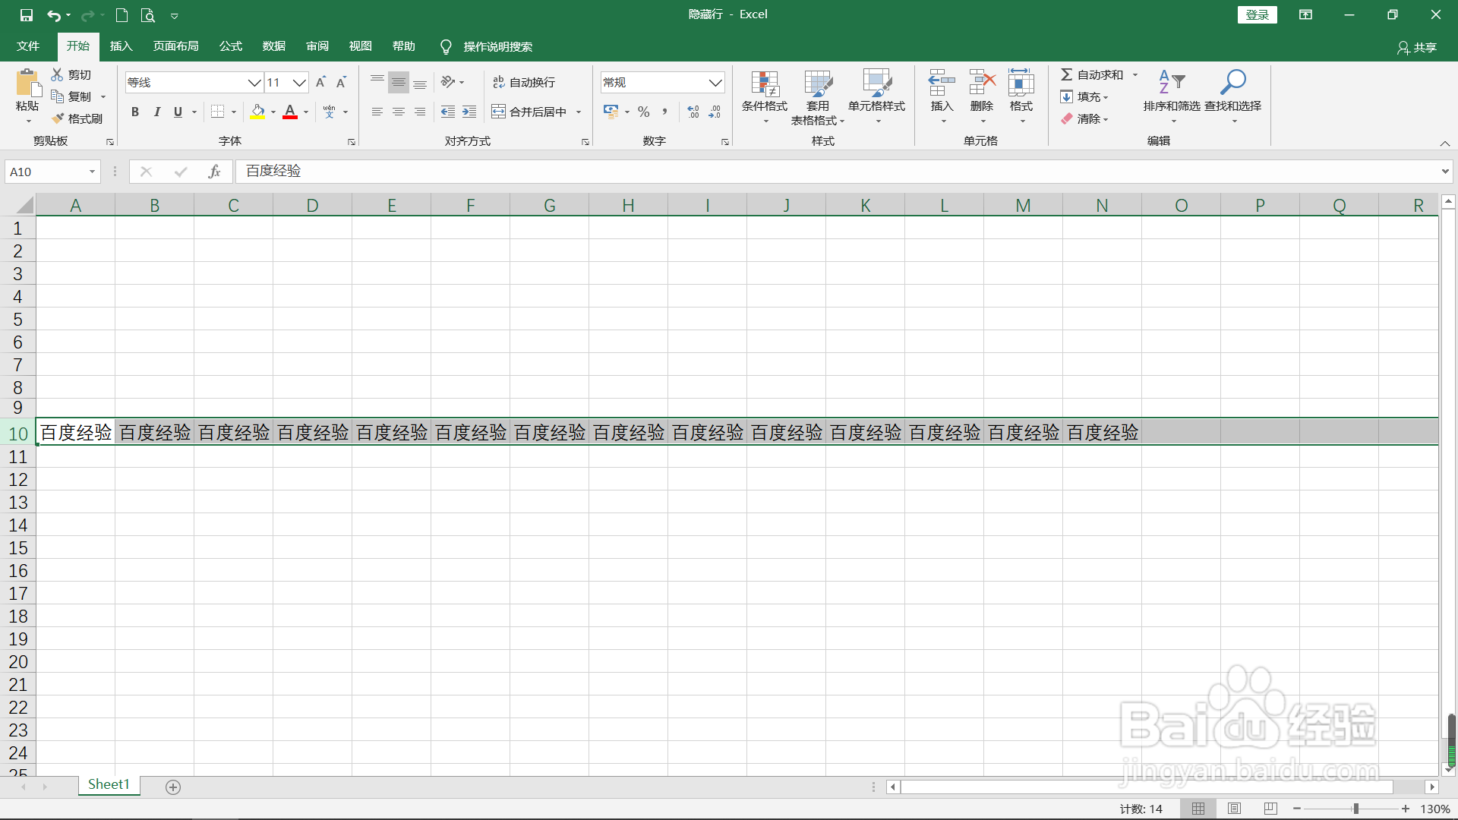Expand the formula bar
Image resolution: width=1458 pixels, height=820 pixels.
[x=1445, y=172]
